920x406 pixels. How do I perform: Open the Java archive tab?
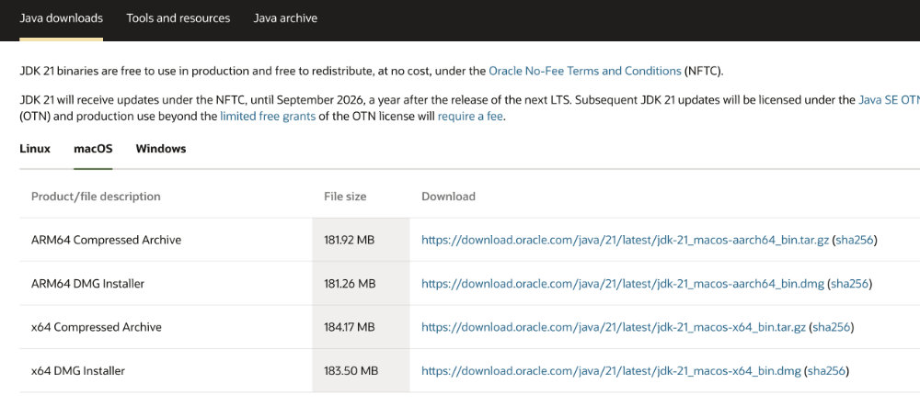(285, 18)
